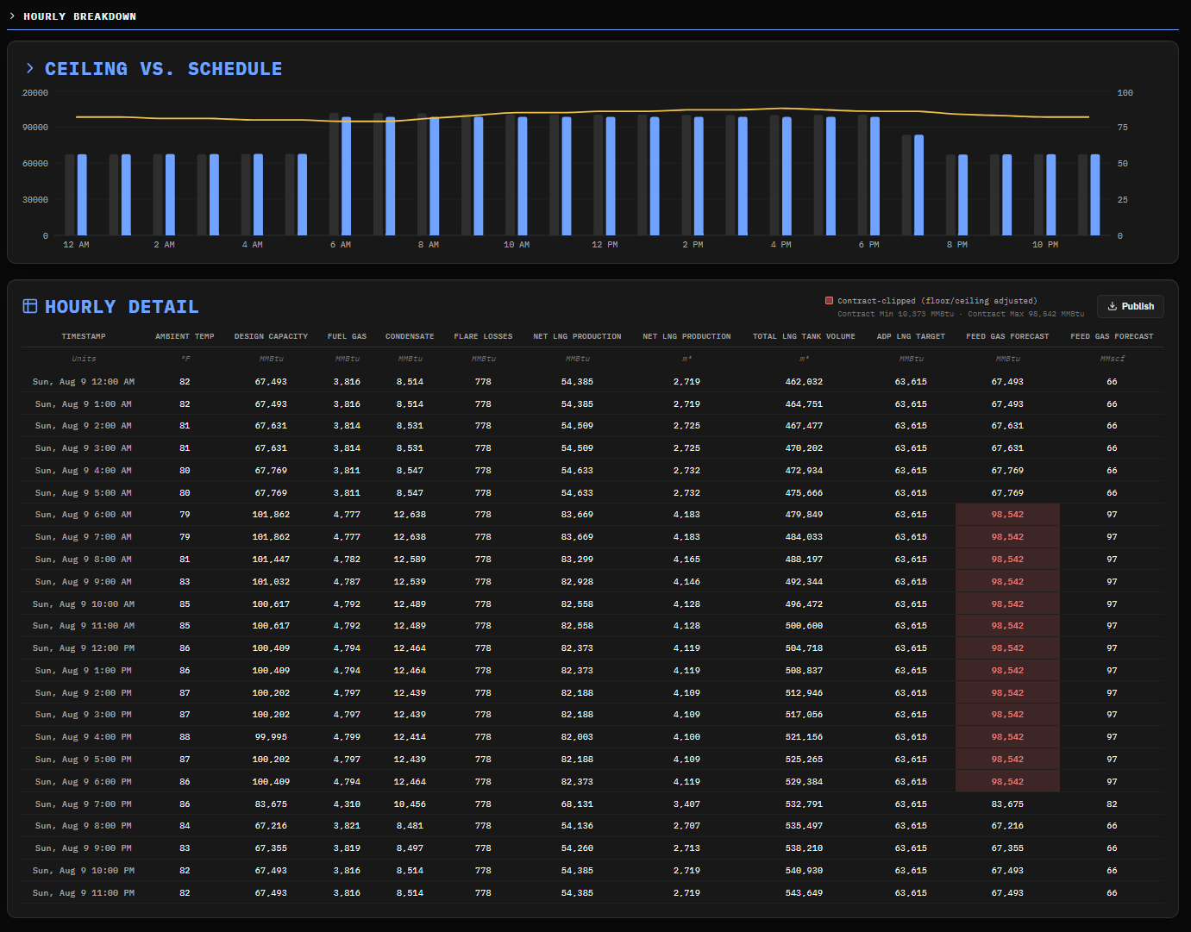Click the fuel gas value 4,310

tap(347, 804)
